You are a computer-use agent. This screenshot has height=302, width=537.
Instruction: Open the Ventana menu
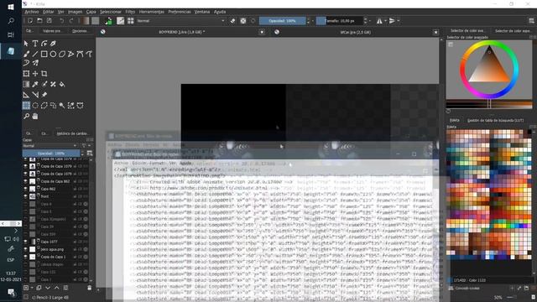(x=202, y=12)
